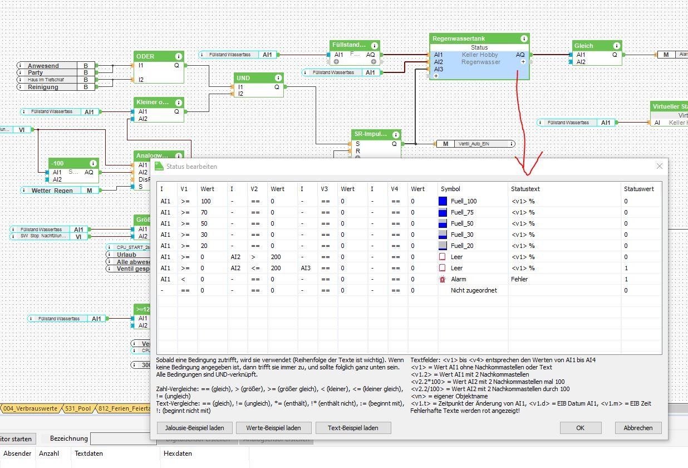The image size is (688, 468).
Task: Click the info icon on the ODER block
Action: (178, 56)
